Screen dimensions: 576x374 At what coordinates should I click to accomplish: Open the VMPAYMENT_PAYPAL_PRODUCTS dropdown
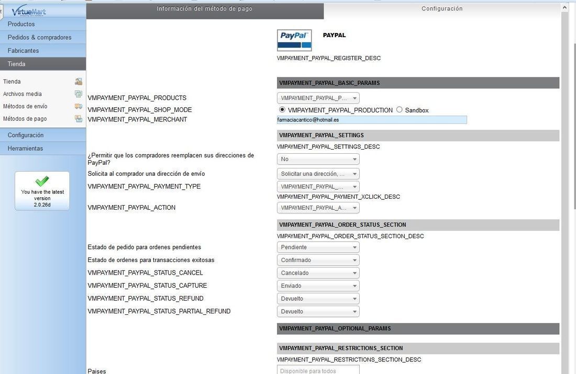click(x=318, y=98)
